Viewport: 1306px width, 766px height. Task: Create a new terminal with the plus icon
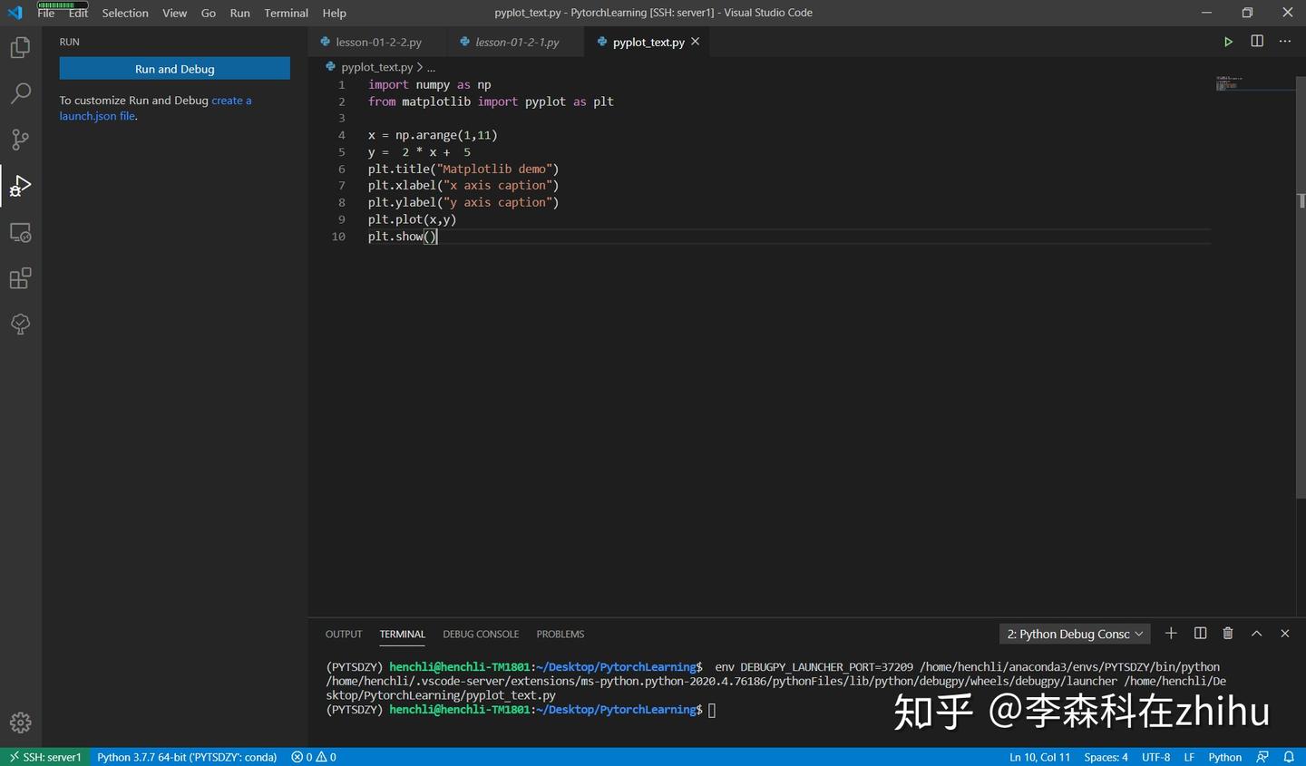(x=1170, y=634)
